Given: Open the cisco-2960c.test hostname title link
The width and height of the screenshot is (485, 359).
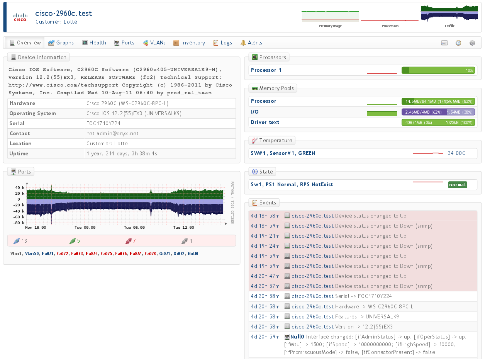Looking at the screenshot, I should tap(64, 13).
